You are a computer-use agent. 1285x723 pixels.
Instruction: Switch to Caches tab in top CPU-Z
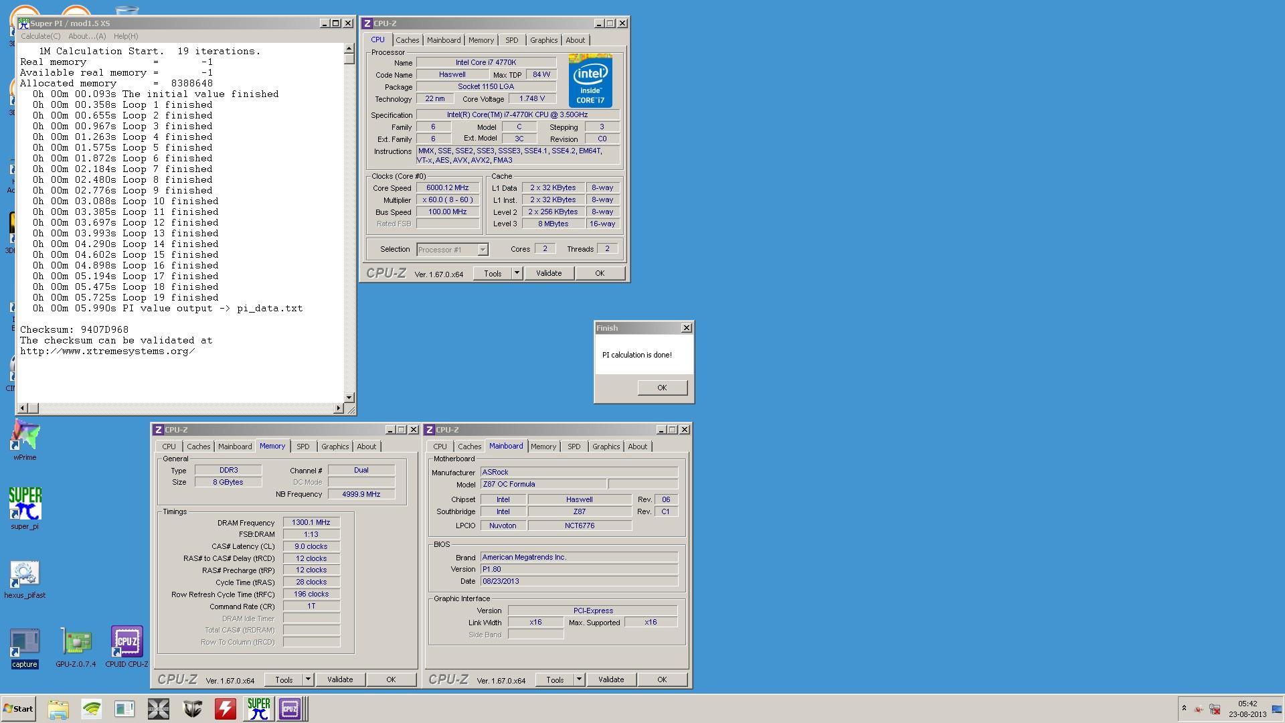coord(407,40)
